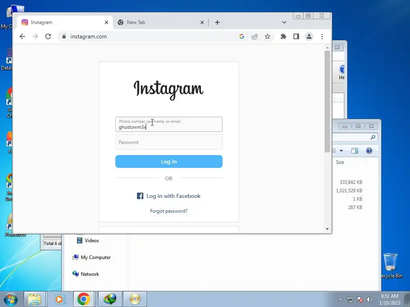
Task: Open Internet Download Manager taskbar icon
Action: [x=110, y=299]
